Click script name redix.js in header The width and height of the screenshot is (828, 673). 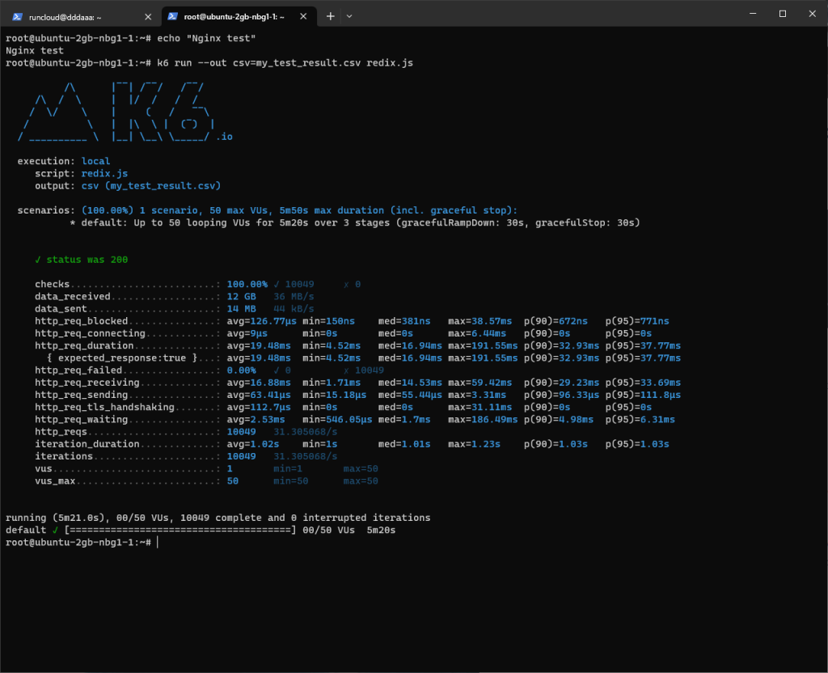point(104,173)
